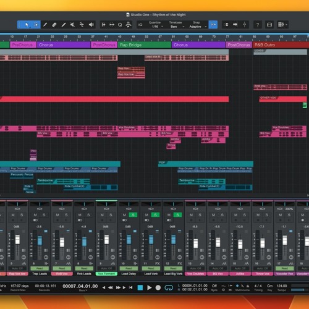The height and width of the screenshot is (309, 309).
Task: Select the Throw Vox channel label
Action: [x=263, y=274]
